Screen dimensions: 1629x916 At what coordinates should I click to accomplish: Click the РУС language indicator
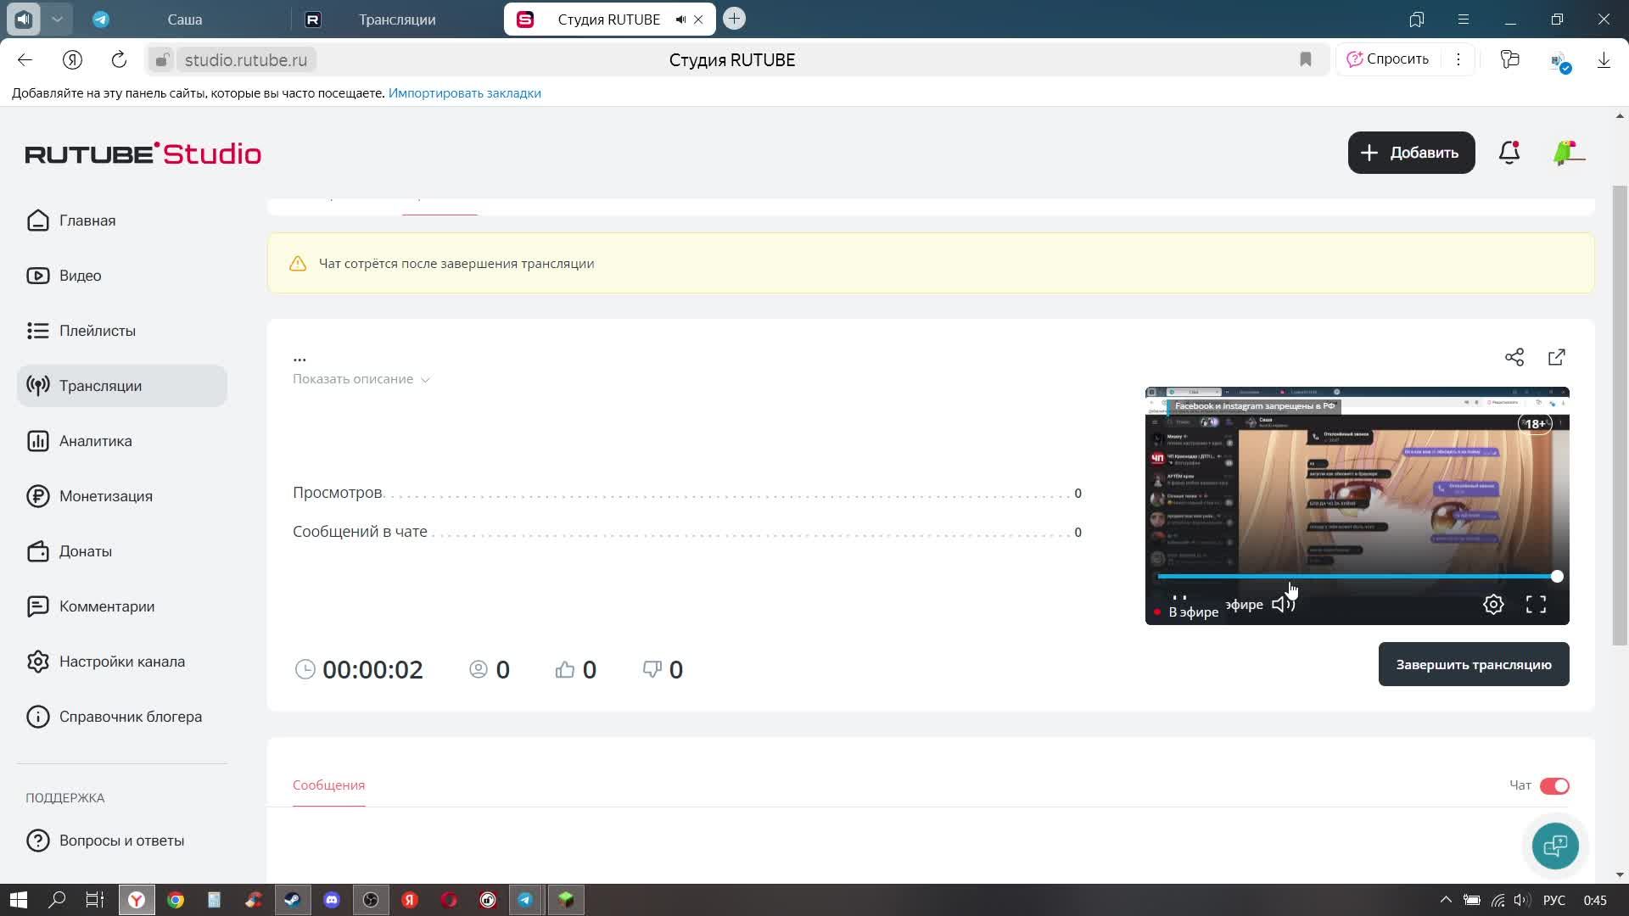point(1554,900)
